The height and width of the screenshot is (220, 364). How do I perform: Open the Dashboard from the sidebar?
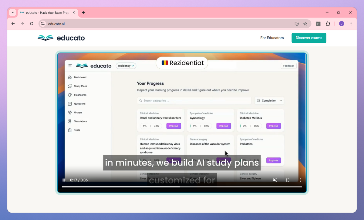click(x=79, y=77)
